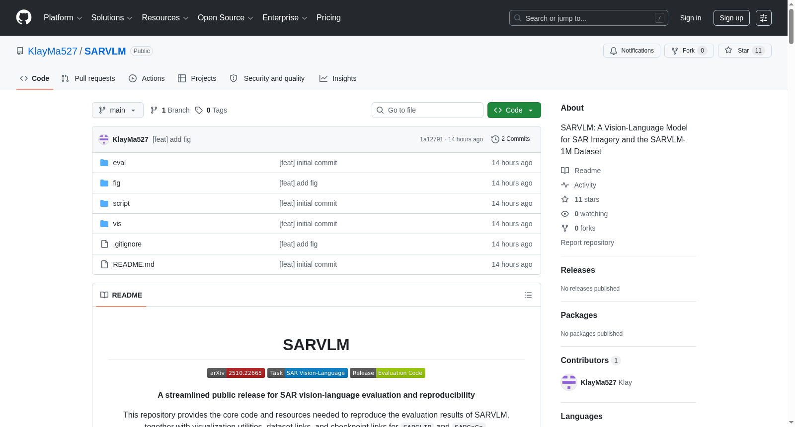
Task: Click the fork icon beside 0 forks
Action: tap(565, 228)
